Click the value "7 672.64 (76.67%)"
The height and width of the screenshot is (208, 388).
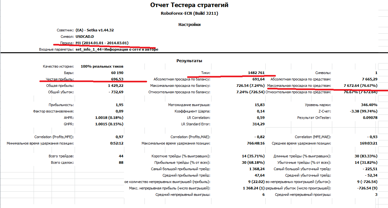pos(361,86)
